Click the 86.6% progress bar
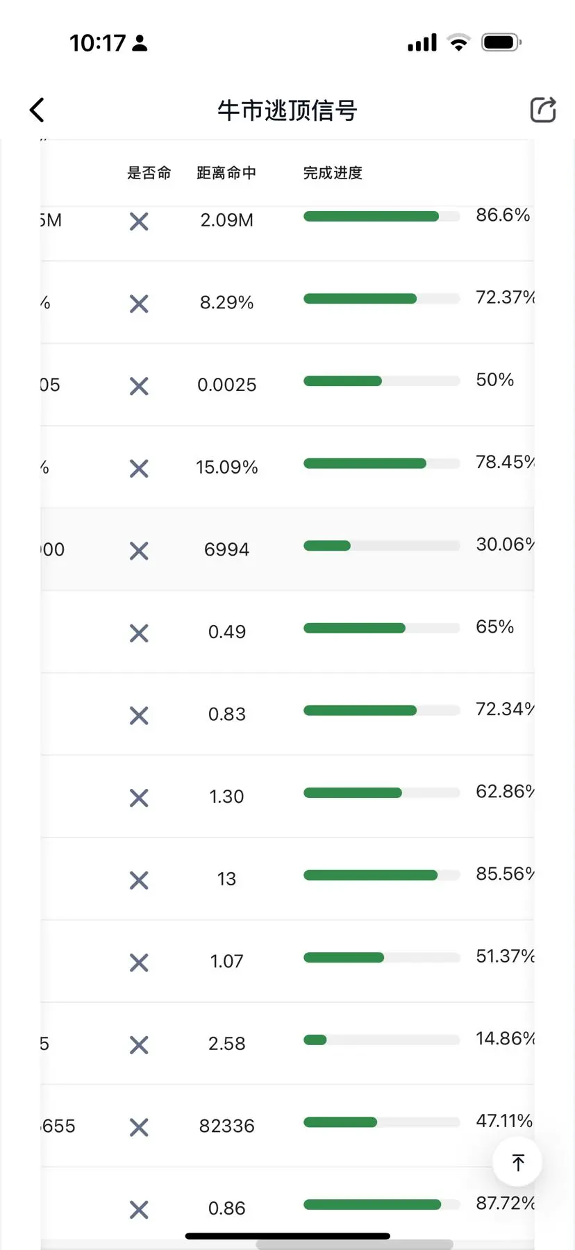Image resolution: width=575 pixels, height=1250 pixels. [x=381, y=217]
